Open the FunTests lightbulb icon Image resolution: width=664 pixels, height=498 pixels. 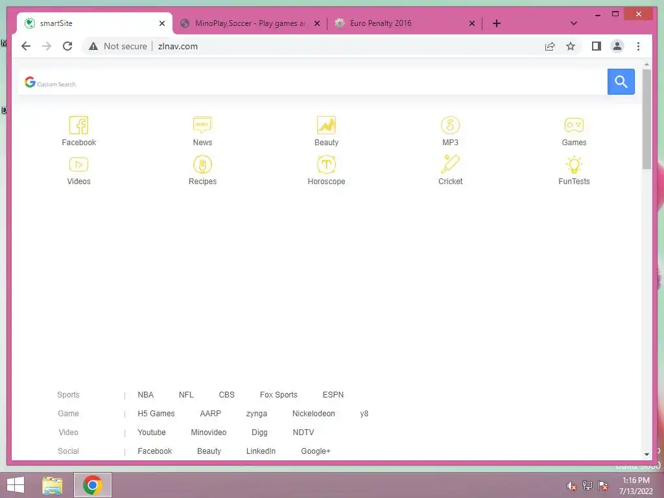574,164
